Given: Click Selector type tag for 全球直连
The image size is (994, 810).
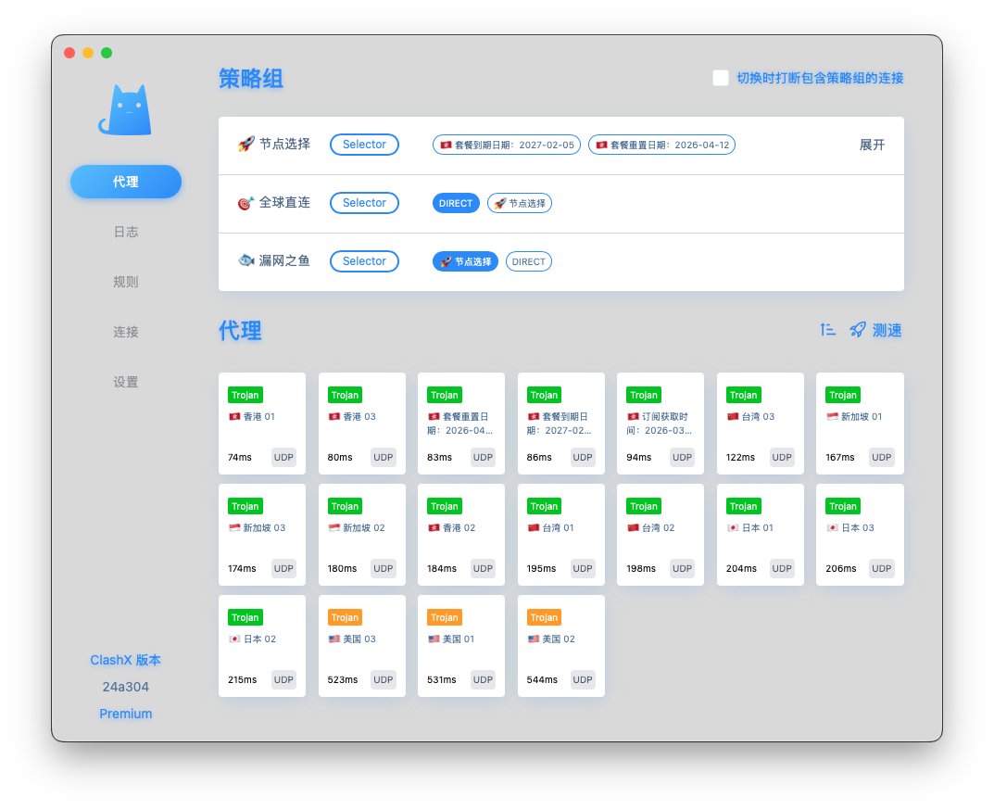Looking at the screenshot, I should pos(364,203).
